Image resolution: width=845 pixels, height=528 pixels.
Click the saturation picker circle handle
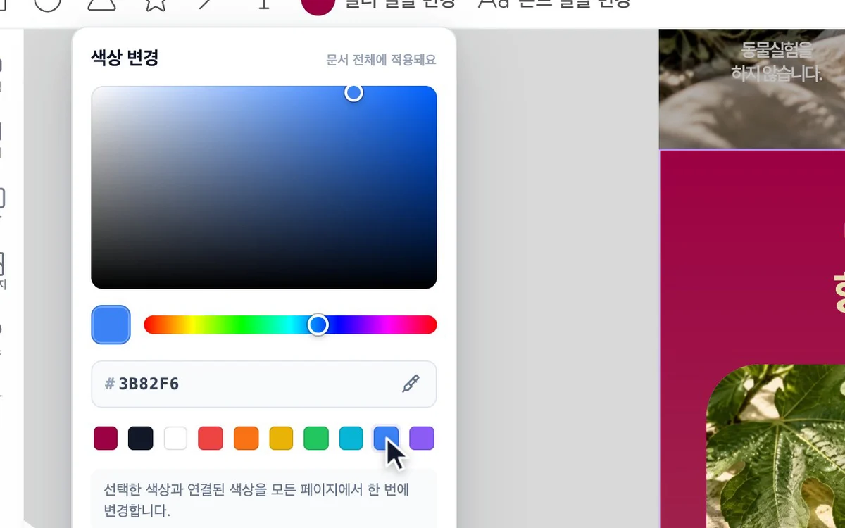coord(353,93)
